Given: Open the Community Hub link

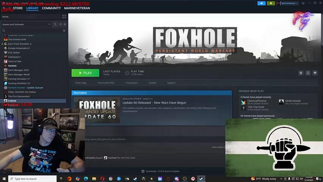Looking at the screenshot, I should click(x=106, y=83).
